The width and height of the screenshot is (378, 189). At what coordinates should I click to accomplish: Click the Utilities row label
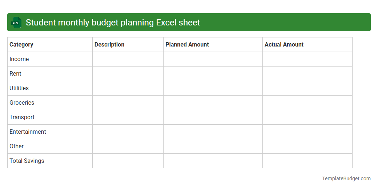click(19, 88)
